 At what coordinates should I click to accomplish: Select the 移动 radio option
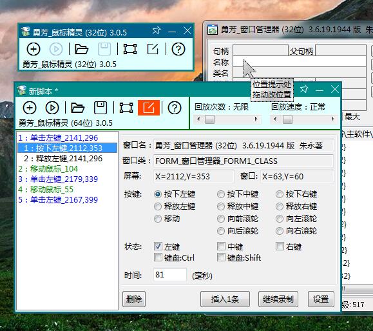[158, 219]
